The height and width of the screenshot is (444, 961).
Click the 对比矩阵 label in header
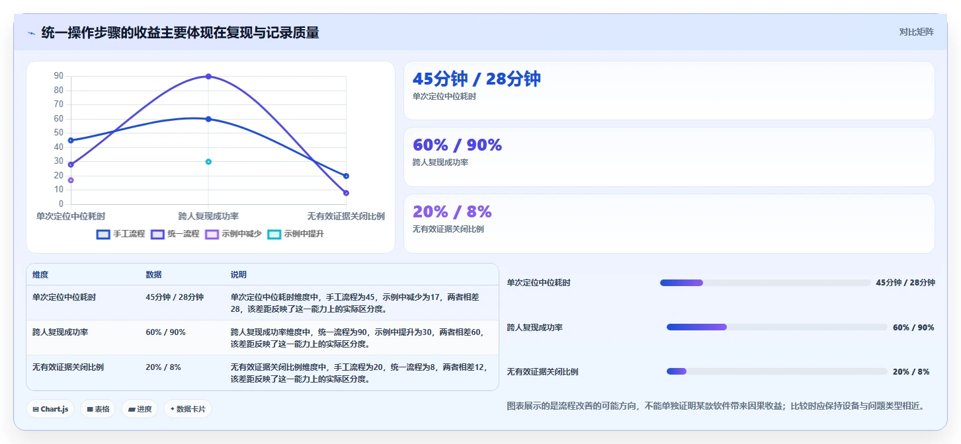point(916,32)
